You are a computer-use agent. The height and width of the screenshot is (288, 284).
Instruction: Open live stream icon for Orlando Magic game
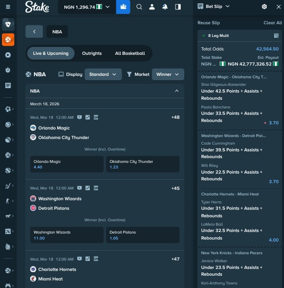pyautogui.click(x=79, y=117)
